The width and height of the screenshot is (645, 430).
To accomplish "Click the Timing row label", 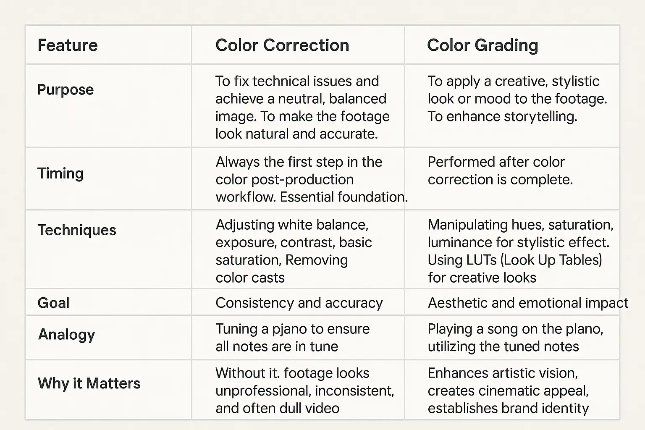I will click(x=60, y=173).
